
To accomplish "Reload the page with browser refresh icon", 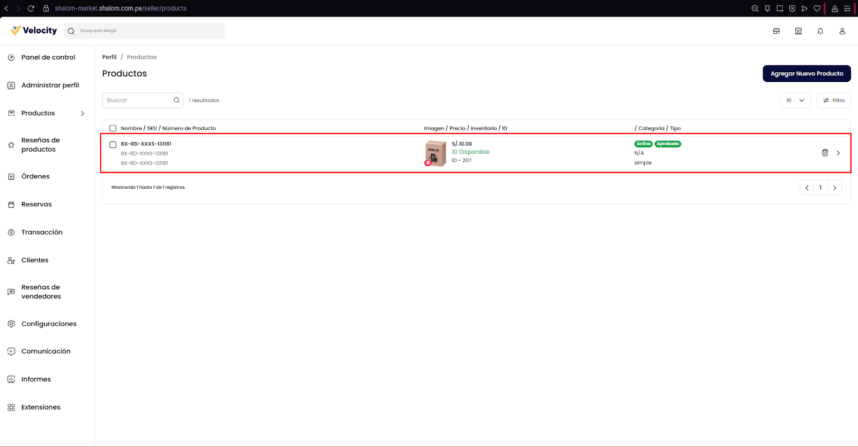I will 31,9.
